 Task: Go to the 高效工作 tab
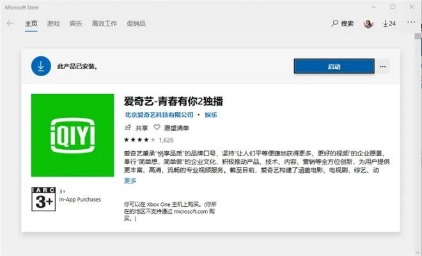point(104,24)
